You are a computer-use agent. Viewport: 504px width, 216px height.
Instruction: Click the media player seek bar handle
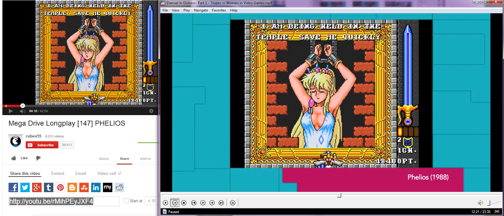point(339,195)
